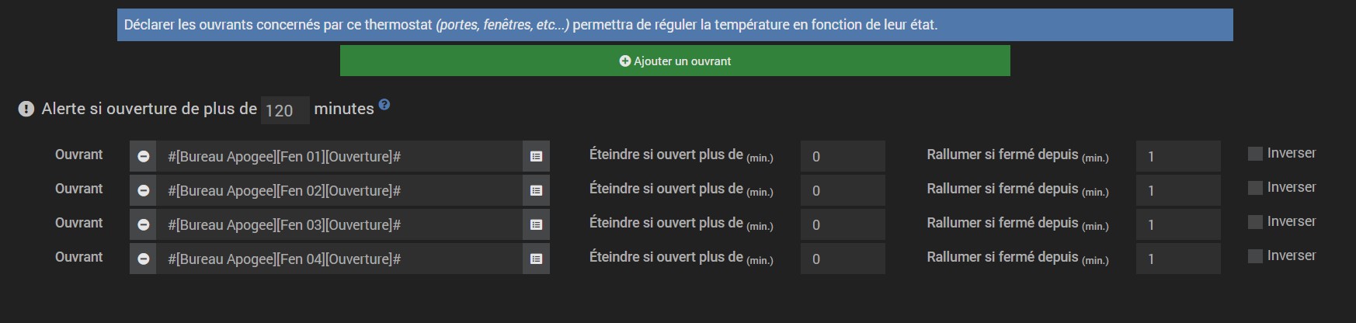Click the help icon beside minutes
The width and height of the screenshot is (1356, 323).
click(384, 105)
